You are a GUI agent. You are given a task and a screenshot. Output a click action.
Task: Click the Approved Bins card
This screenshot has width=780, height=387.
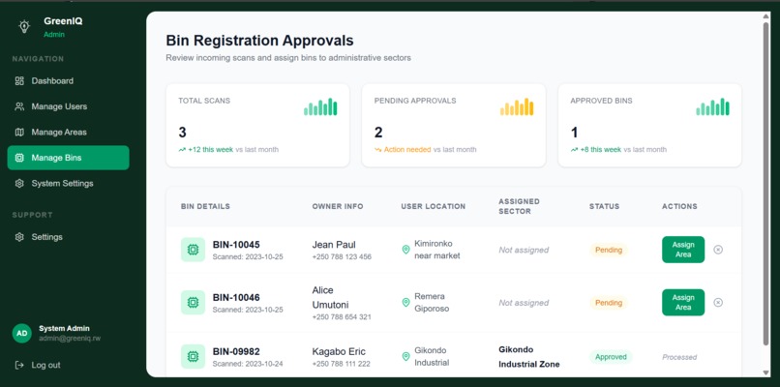[x=649, y=126]
